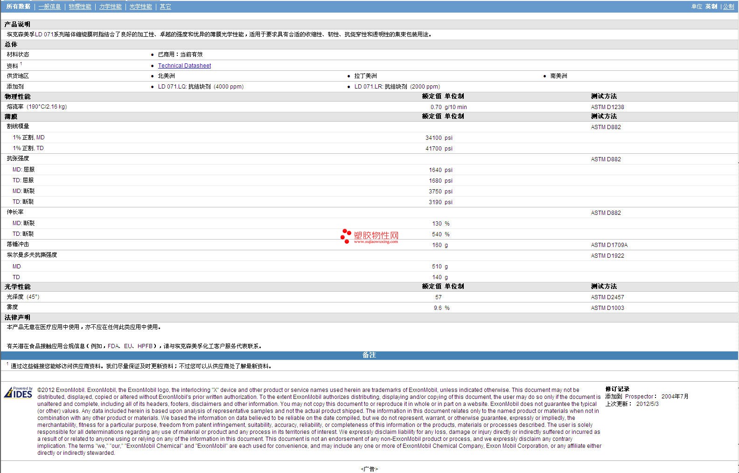The image size is (739, 473).
Task: Switch to the 物理性能 tab
Action: pos(80,7)
